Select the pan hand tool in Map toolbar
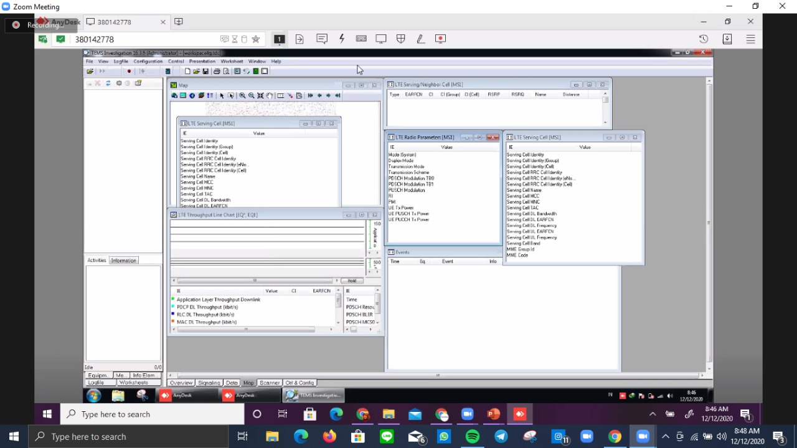This screenshot has height=448, width=797. point(270,95)
